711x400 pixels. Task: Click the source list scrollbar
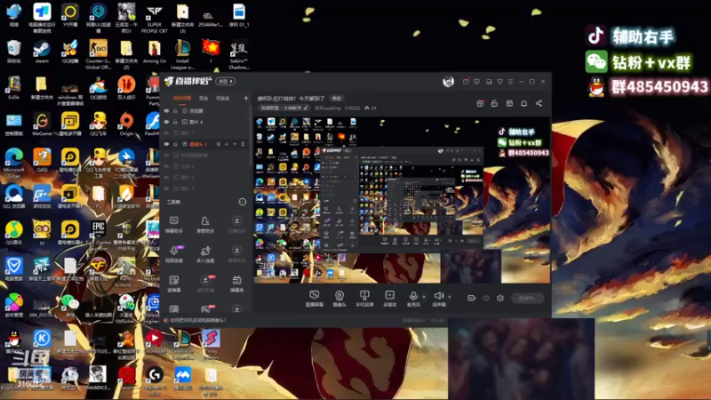click(251, 136)
